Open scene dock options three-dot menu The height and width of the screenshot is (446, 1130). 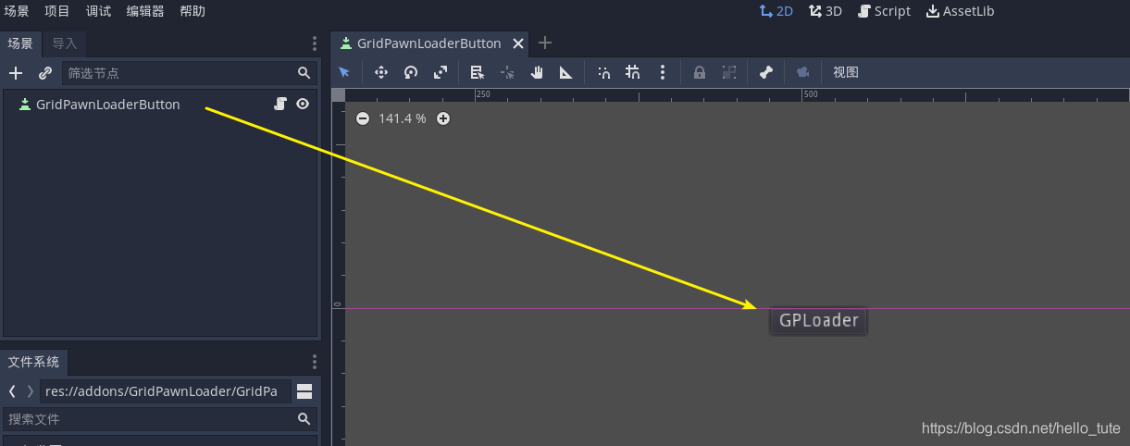(315, 43)
